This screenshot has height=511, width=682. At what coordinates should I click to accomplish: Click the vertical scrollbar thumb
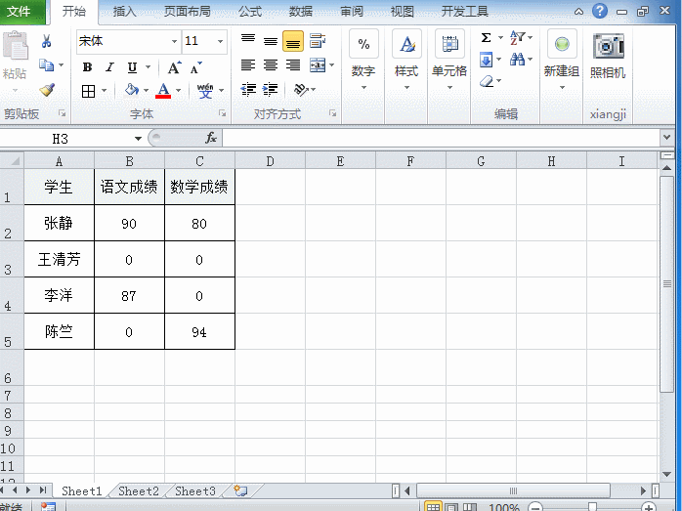(666, 284)
